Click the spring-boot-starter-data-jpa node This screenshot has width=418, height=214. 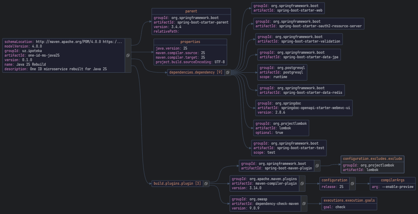click(x=299, y=55)
